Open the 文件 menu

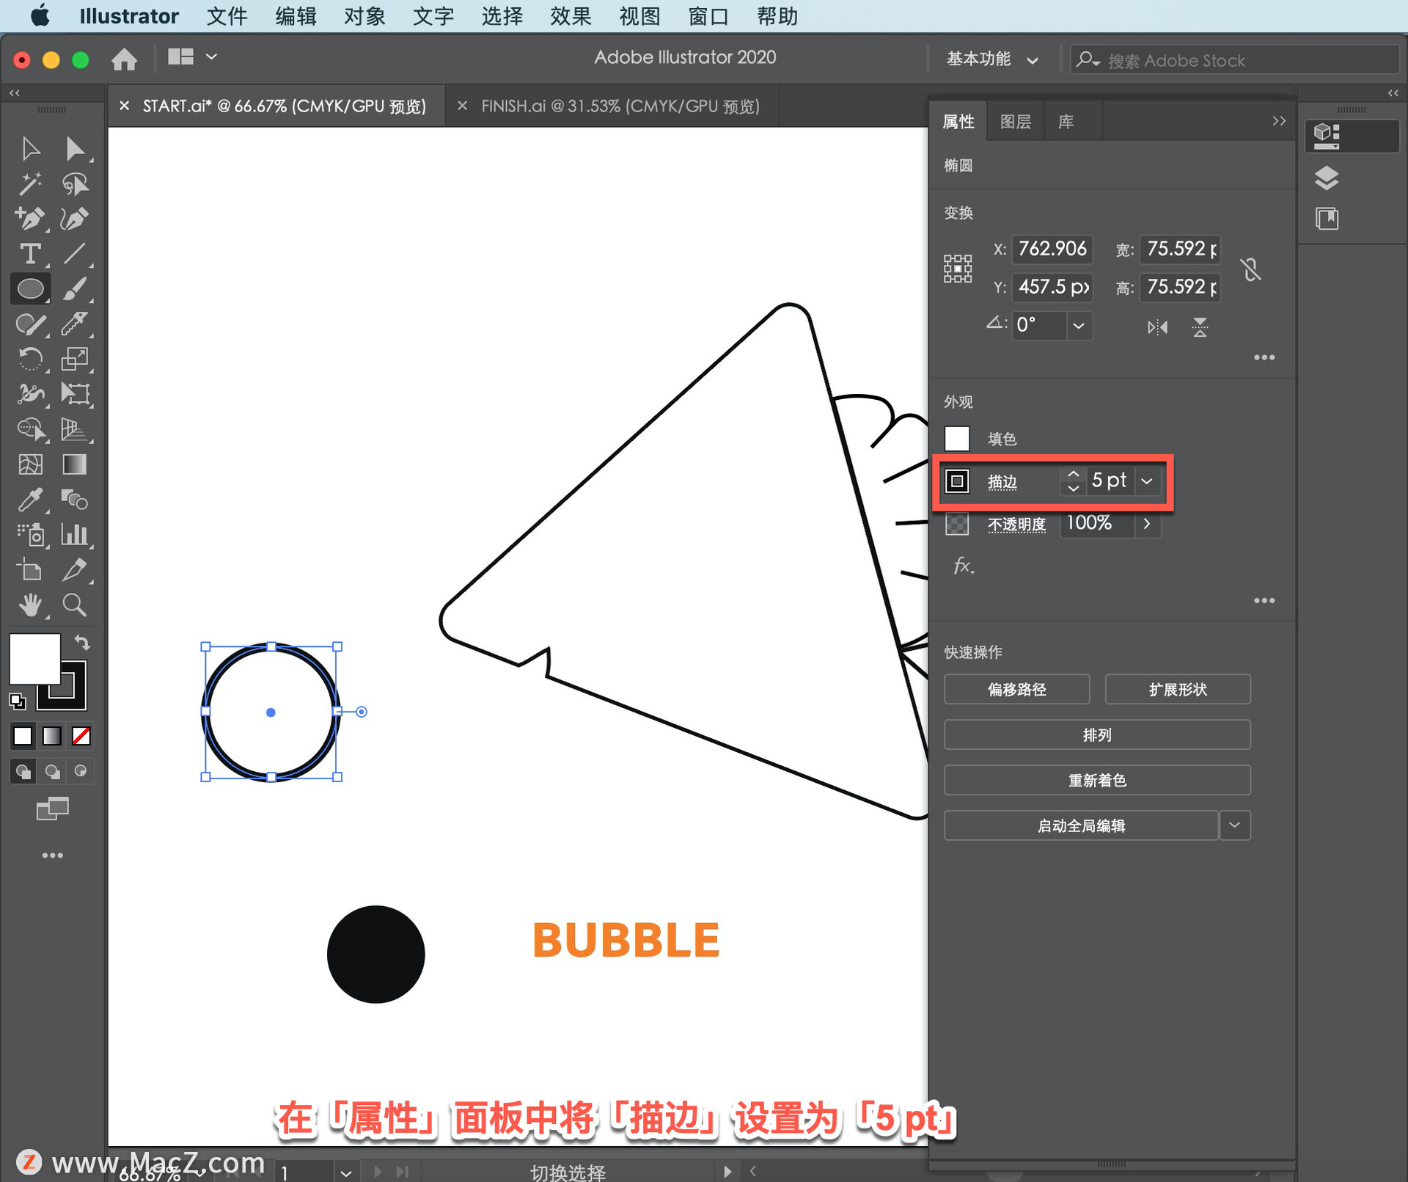(227, 16)
